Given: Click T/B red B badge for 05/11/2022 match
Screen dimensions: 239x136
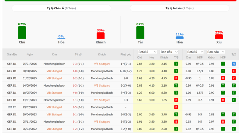Looking at the screenshot, I should click(x=176, y=122).
